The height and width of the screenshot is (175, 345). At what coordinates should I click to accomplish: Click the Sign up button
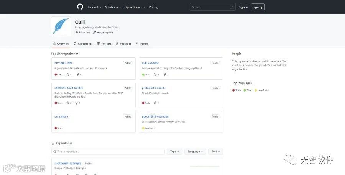258,7
